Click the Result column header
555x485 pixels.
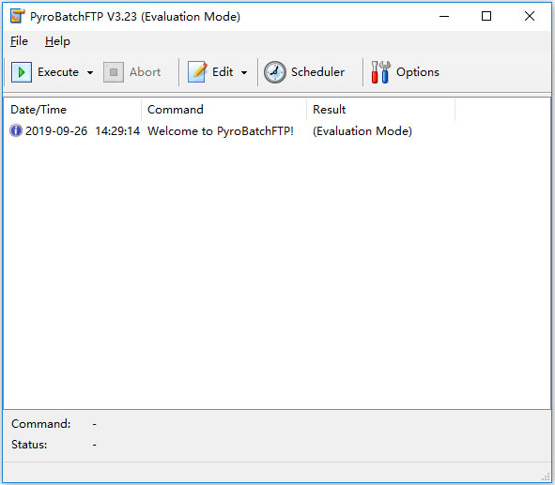[x=380, y=110]
